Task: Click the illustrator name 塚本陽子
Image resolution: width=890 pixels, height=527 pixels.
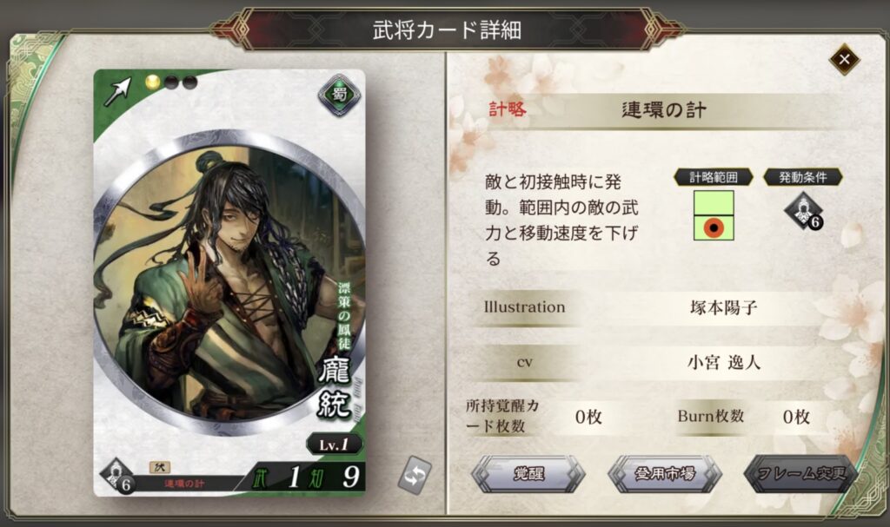Action: pos(724,307)
